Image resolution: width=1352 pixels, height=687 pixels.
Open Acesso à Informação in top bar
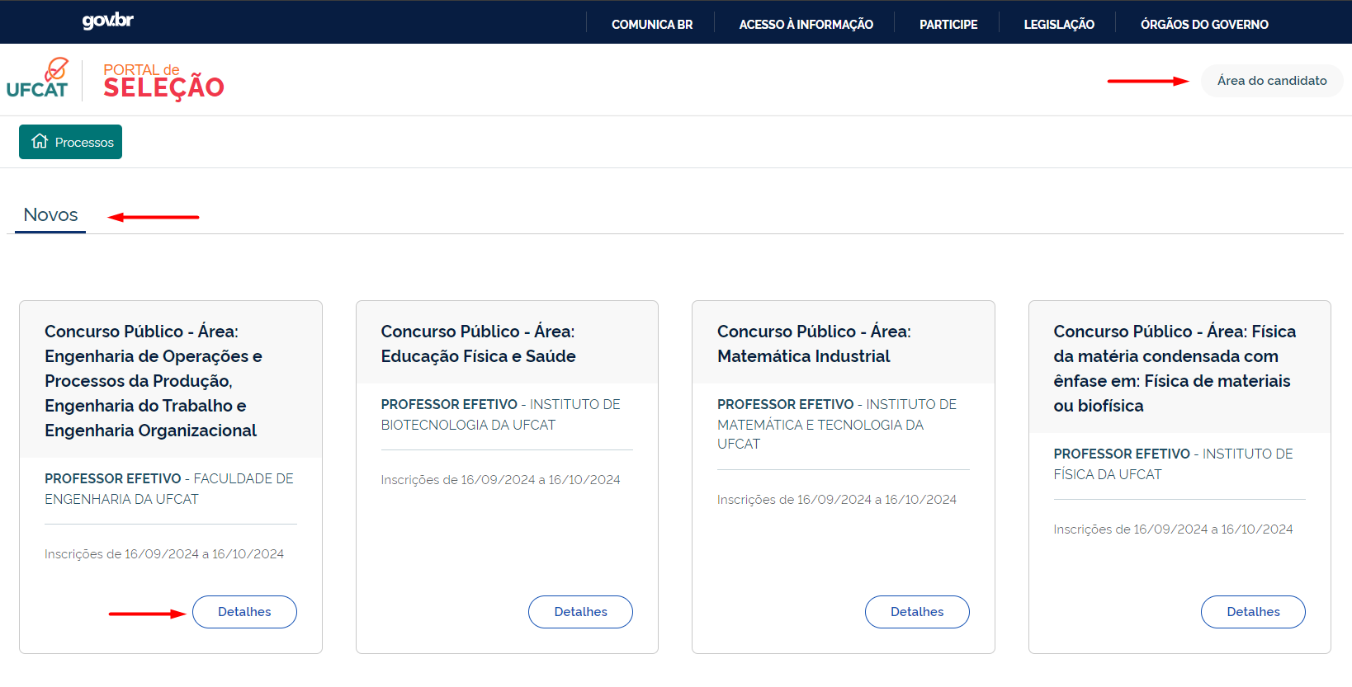click(x=806, y=25)
